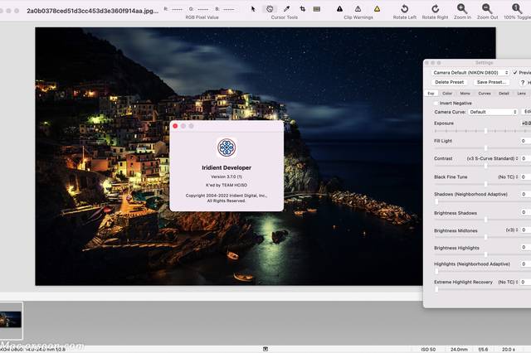The image size is (531, 353).
Task: Toggle the outlined white clip warning
Action: click(x=358, y=9)
